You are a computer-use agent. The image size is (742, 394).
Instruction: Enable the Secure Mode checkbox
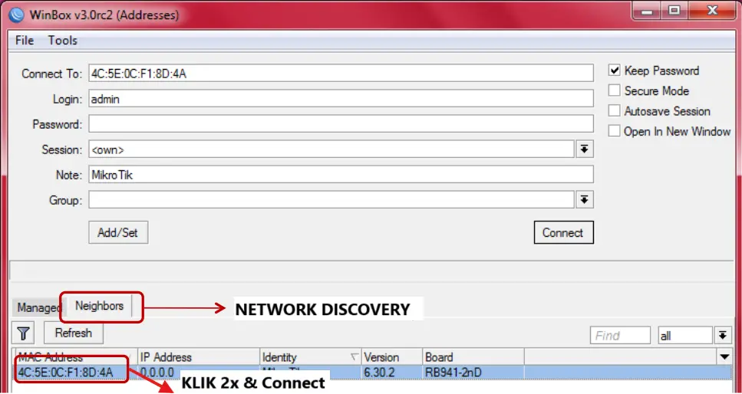tap(614, 90)
